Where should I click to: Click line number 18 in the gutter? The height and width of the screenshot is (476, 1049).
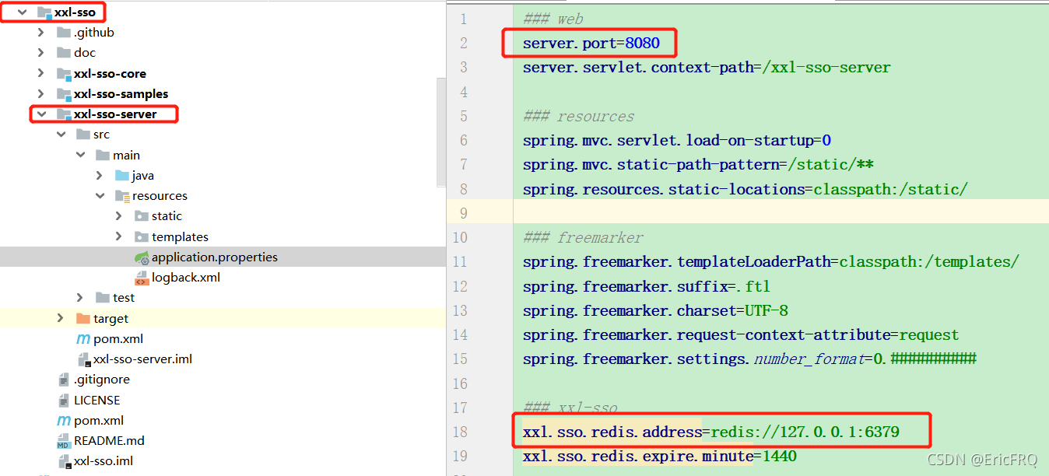pos(459,432)
